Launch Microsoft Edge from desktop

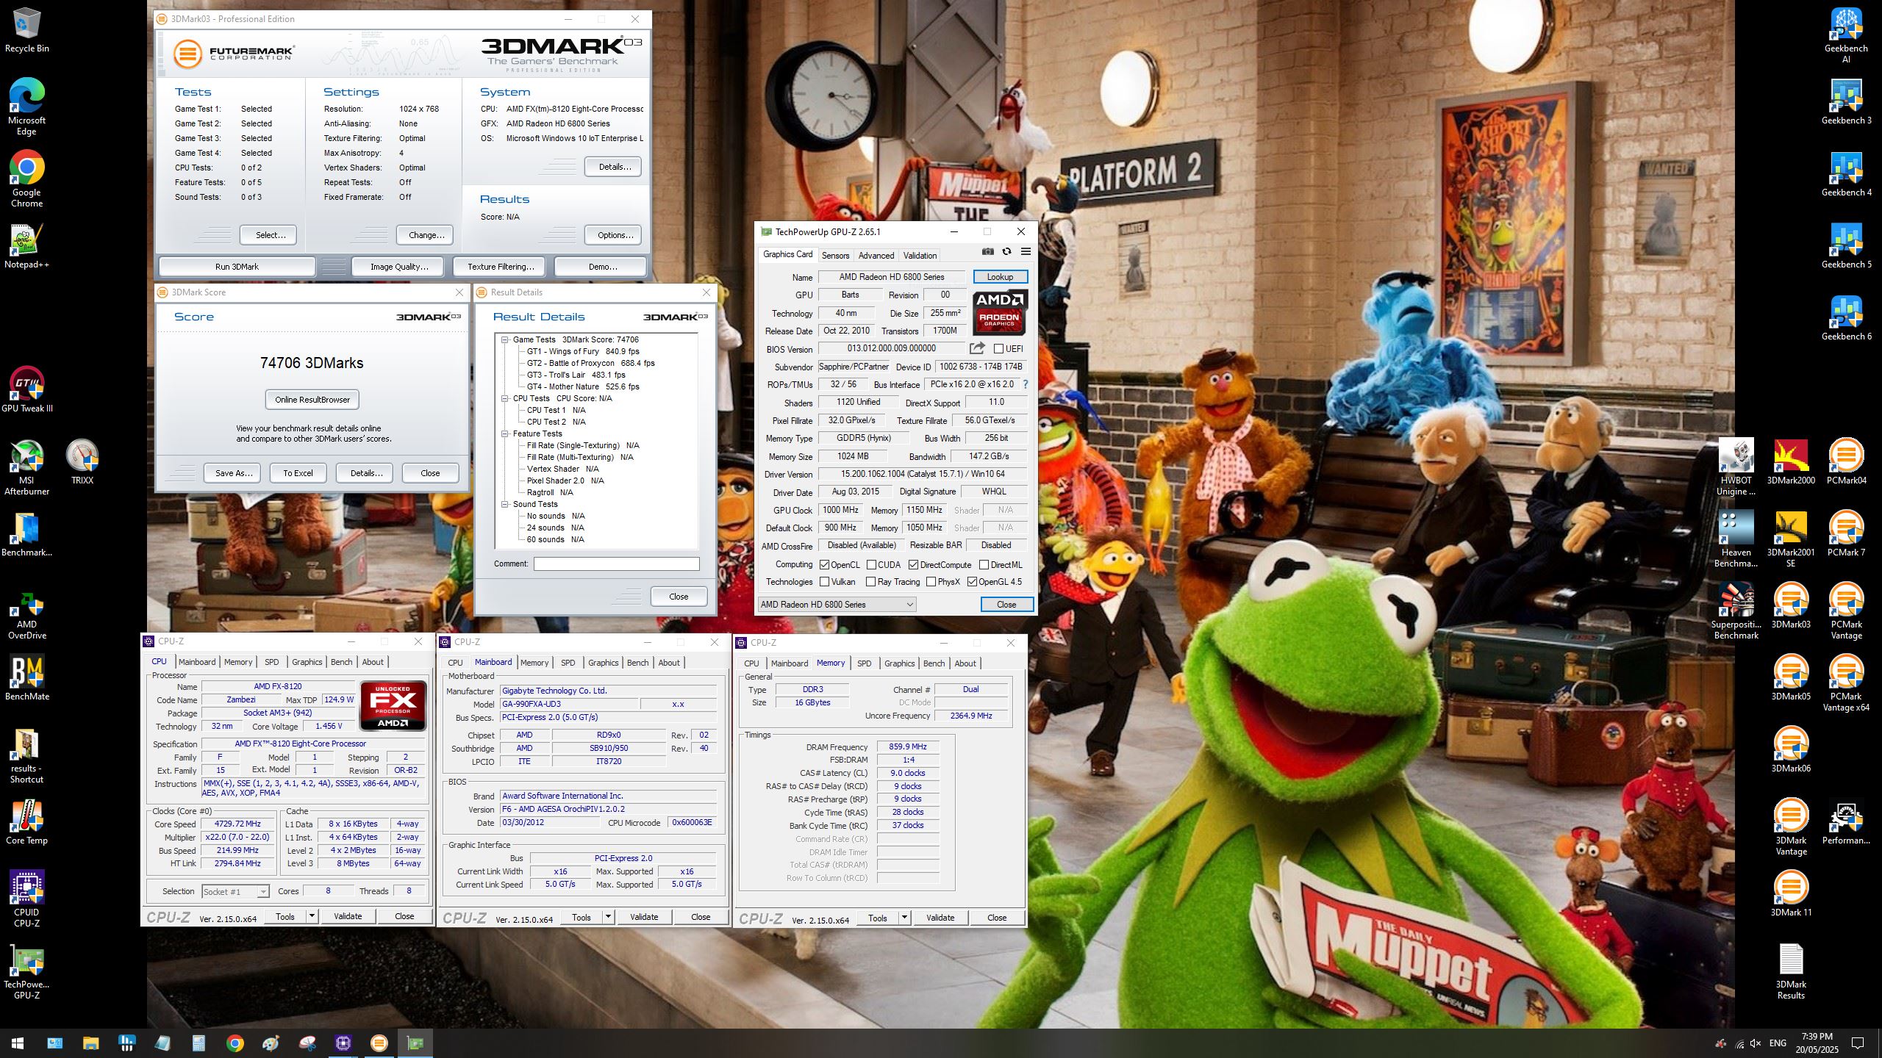coord(26,107)
